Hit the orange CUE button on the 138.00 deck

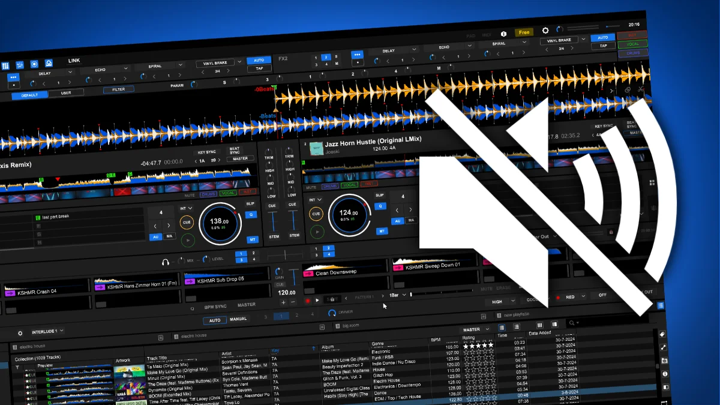tap(187, 222)
